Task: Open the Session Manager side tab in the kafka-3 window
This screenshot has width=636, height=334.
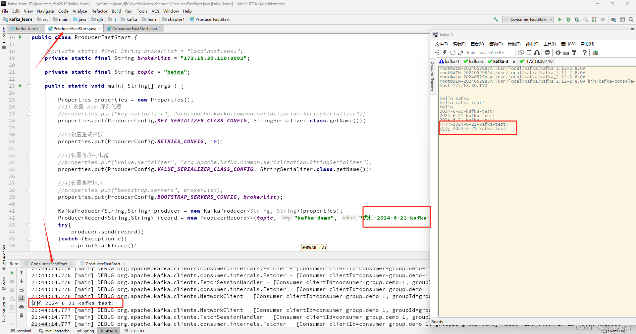Action: [x=433, y=77]
